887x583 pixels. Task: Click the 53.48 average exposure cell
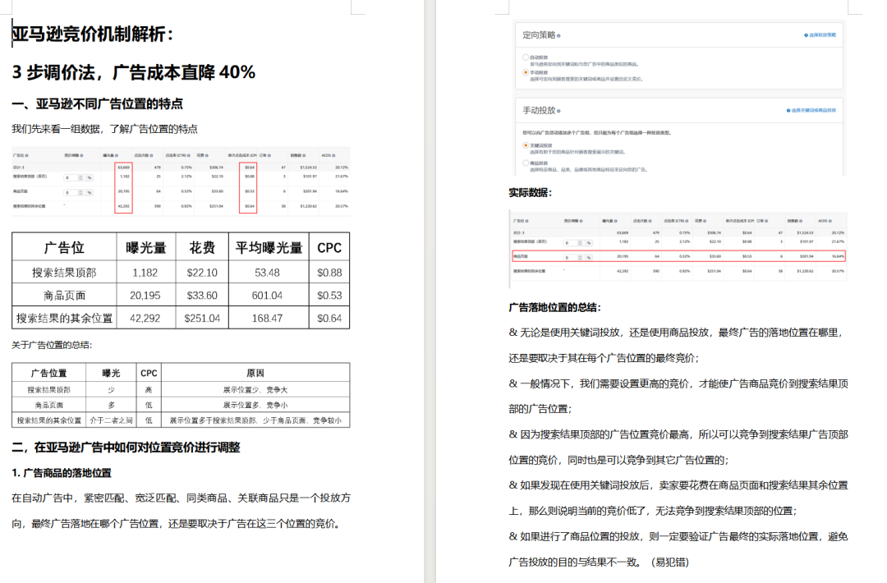click(x=267, y=273)
